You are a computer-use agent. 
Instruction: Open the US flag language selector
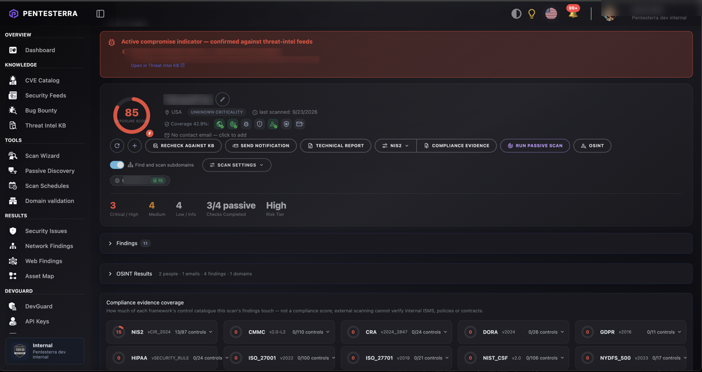551,14
